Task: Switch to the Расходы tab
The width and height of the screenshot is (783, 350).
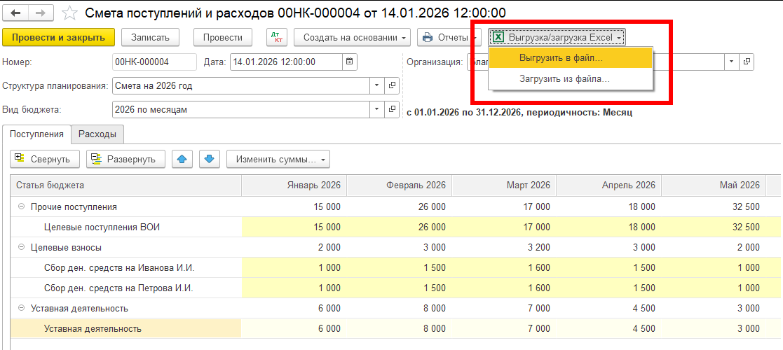Action: (97, 134)
